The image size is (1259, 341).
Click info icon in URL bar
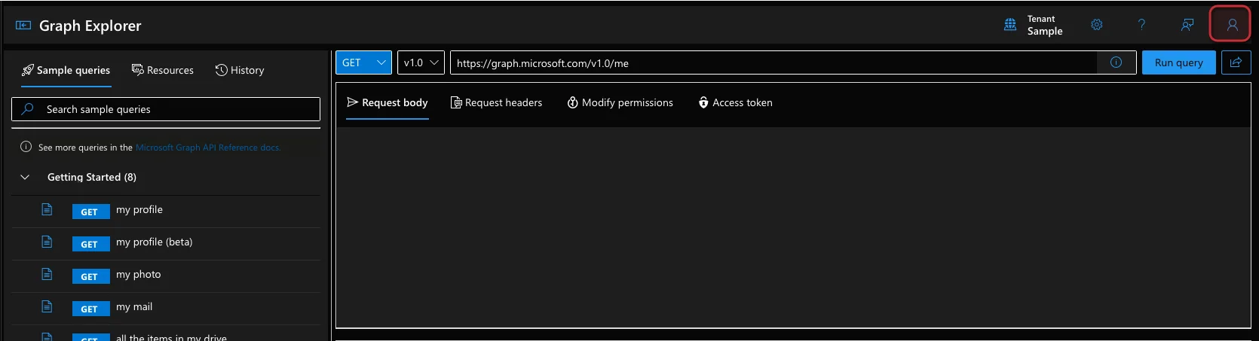point(1116,62)
